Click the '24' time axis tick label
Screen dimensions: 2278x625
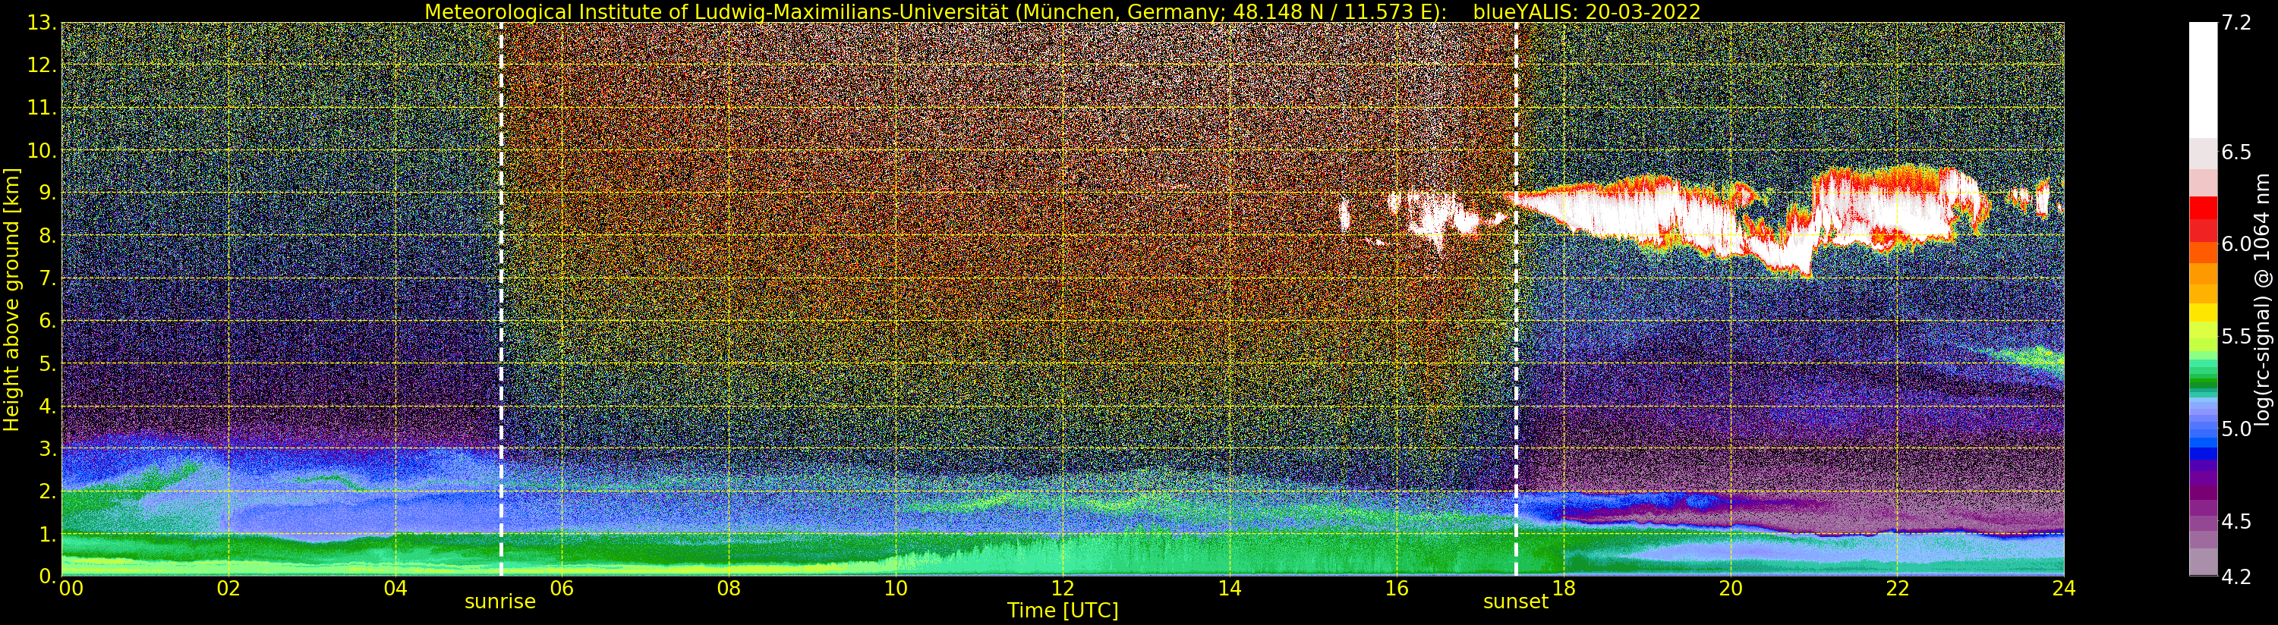point(2064,589)
